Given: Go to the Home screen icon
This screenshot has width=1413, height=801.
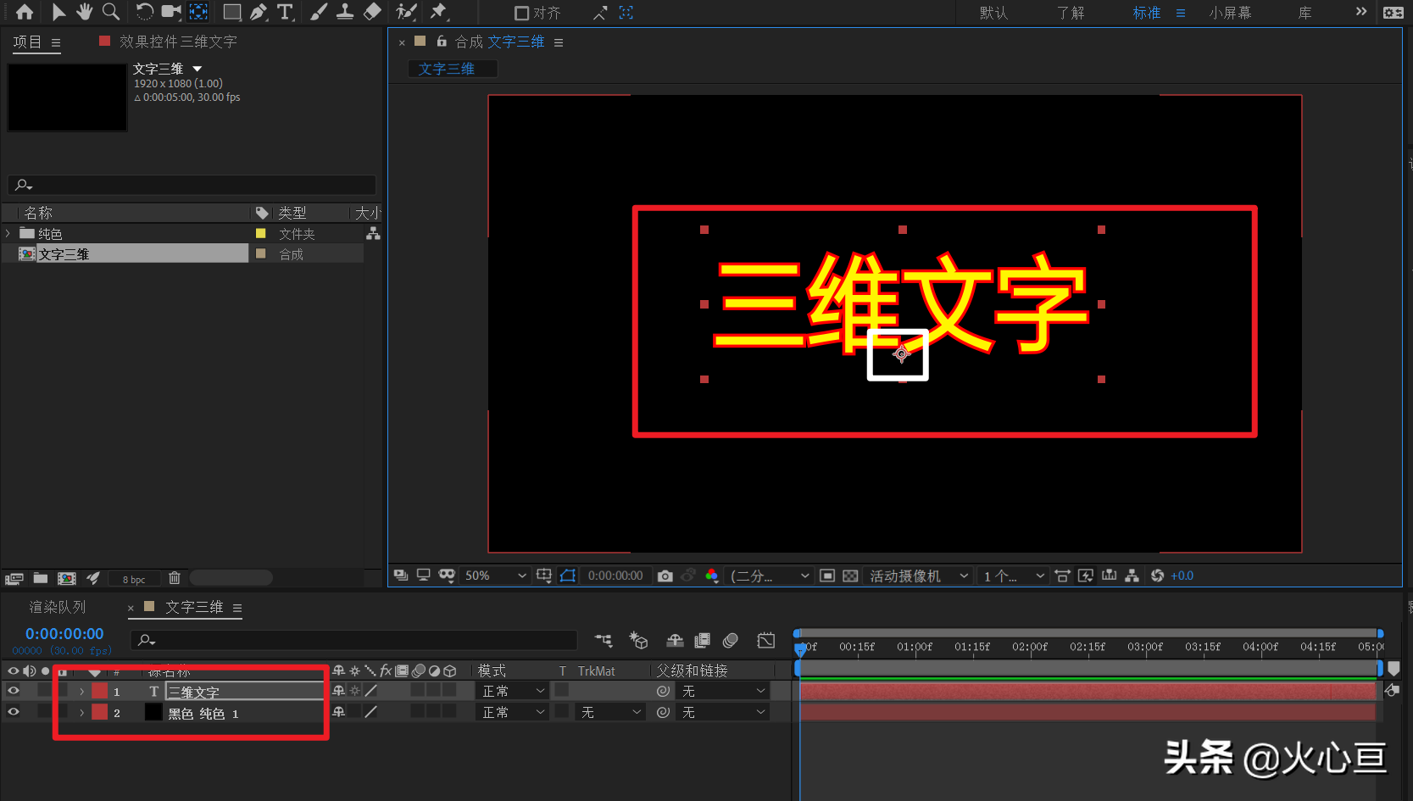Looking at the screenshot, I should (25, 12).
